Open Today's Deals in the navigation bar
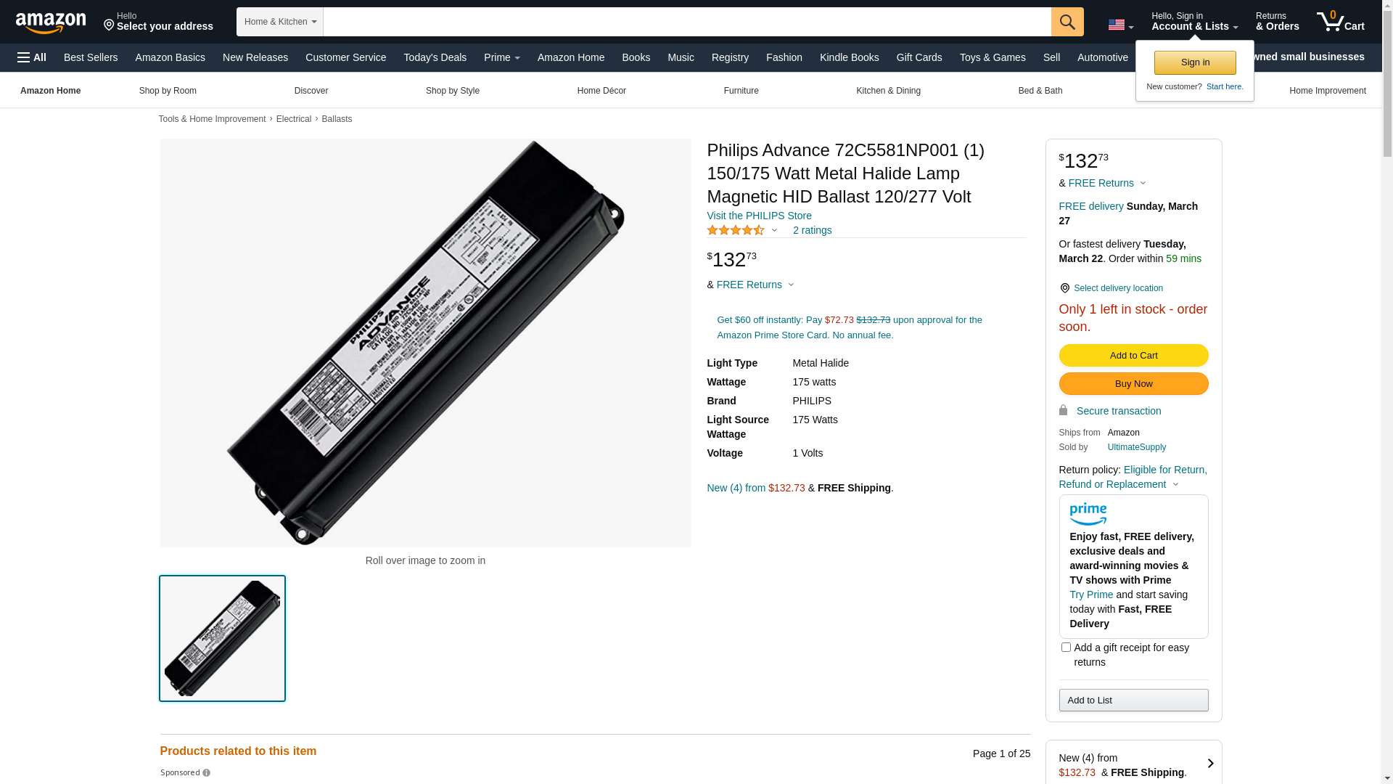The width and height of the screenshot is (1393, 784). (x=435, y=57)
